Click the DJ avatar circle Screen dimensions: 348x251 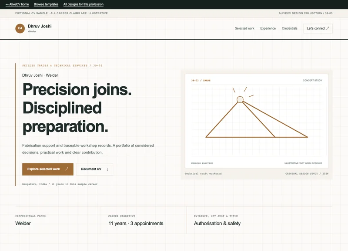(20, 28)
